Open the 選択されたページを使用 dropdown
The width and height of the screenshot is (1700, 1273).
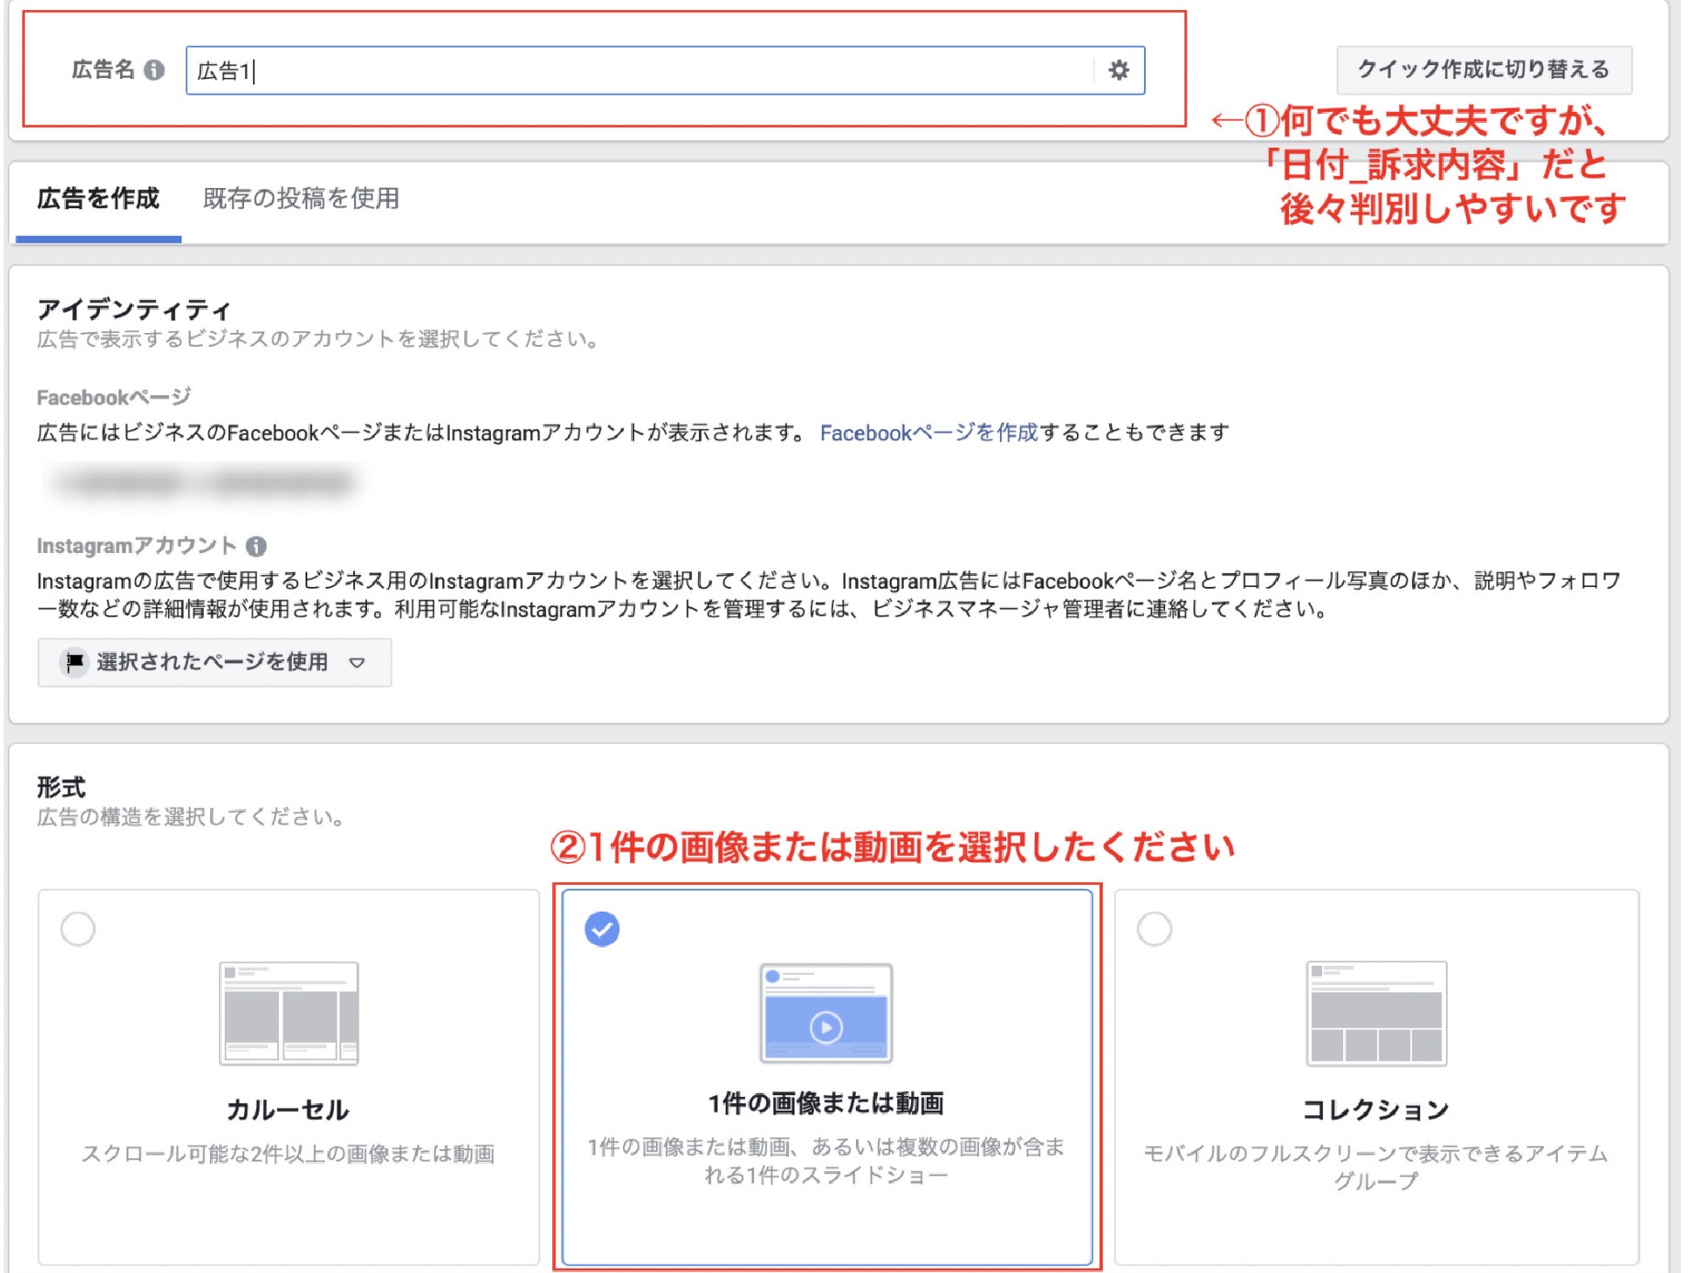click(212, 662)
